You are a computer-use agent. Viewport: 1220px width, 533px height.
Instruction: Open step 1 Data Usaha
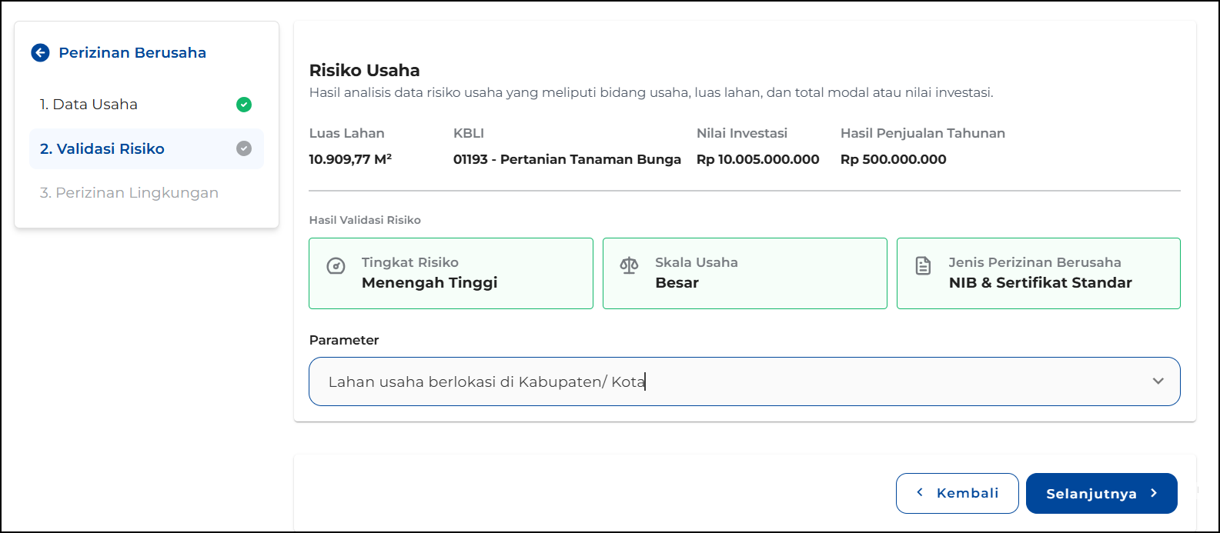pos(89,105)
